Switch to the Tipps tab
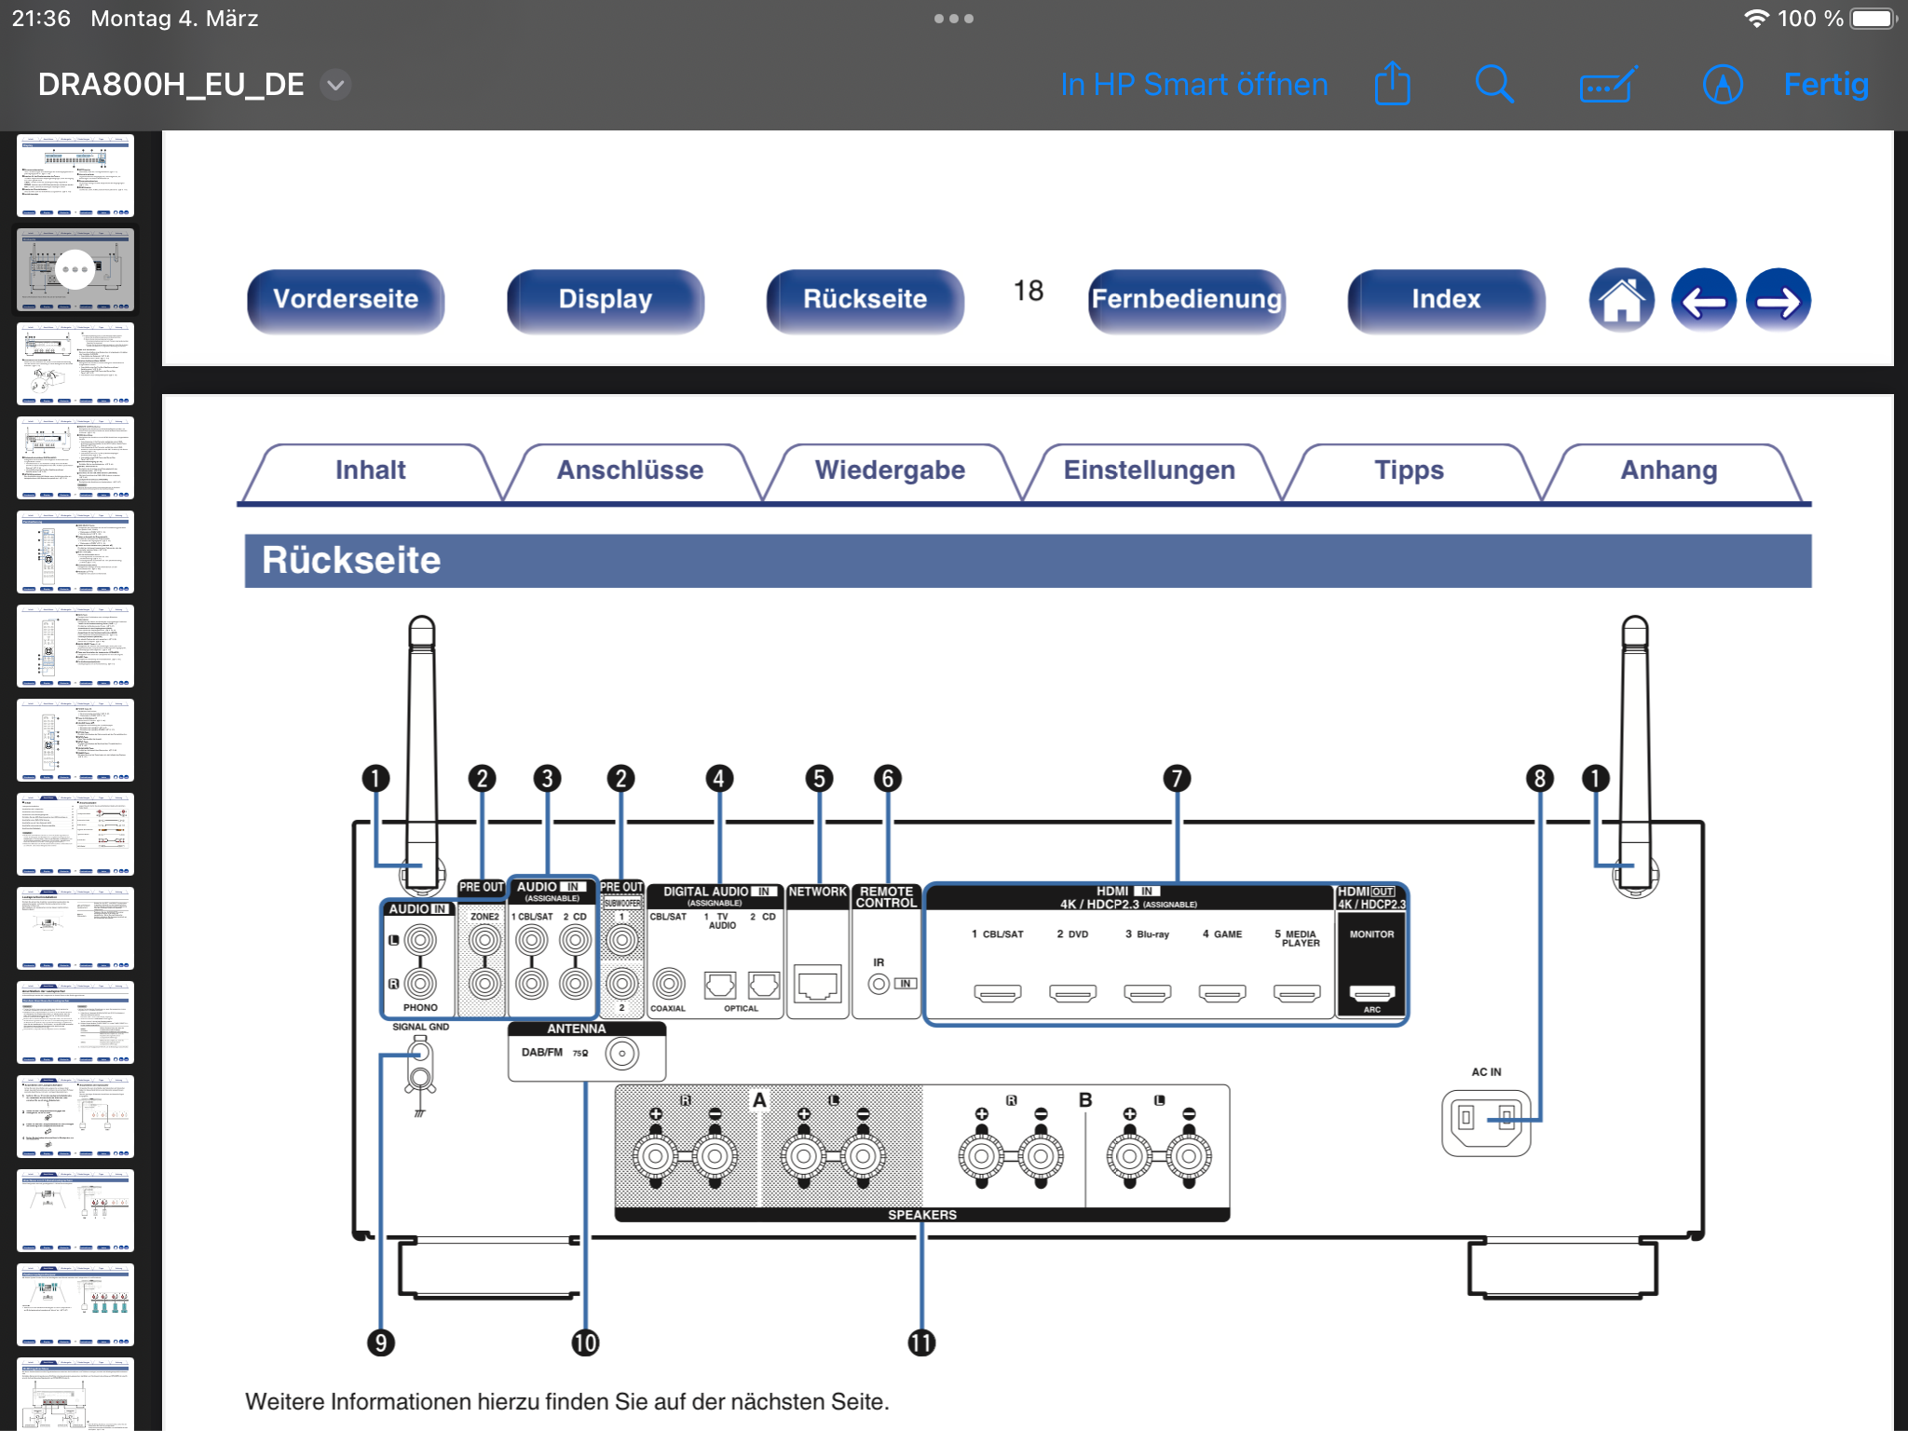The width and height of the screenshot is (1908, 1431). point(1410,470)
